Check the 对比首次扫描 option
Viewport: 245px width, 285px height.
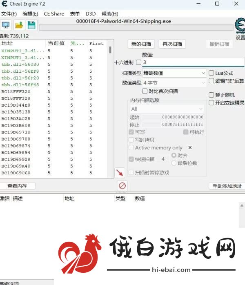(x=145, y=91)
